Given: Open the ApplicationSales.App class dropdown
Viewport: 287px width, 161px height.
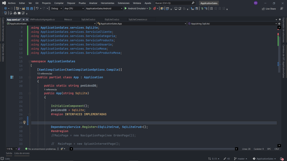Looking at the screenshot, I should coord(142,23).
